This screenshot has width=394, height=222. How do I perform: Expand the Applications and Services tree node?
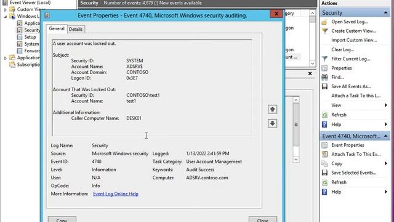[6, 58]
